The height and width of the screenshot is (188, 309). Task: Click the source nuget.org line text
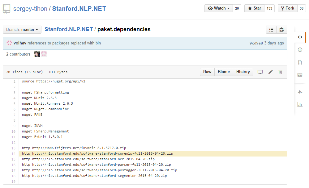tap(54, 81)
